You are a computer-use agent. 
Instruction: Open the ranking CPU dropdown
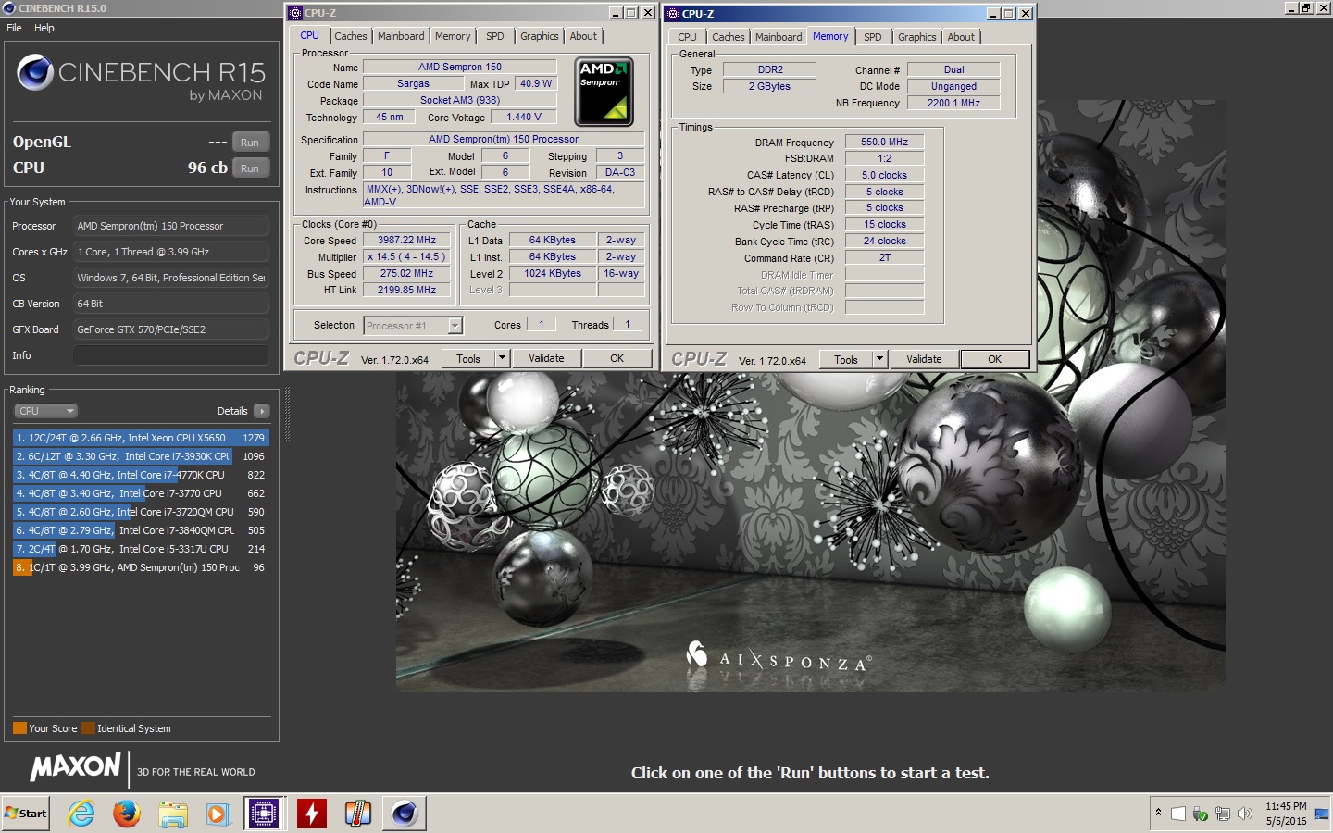point(45,411)
